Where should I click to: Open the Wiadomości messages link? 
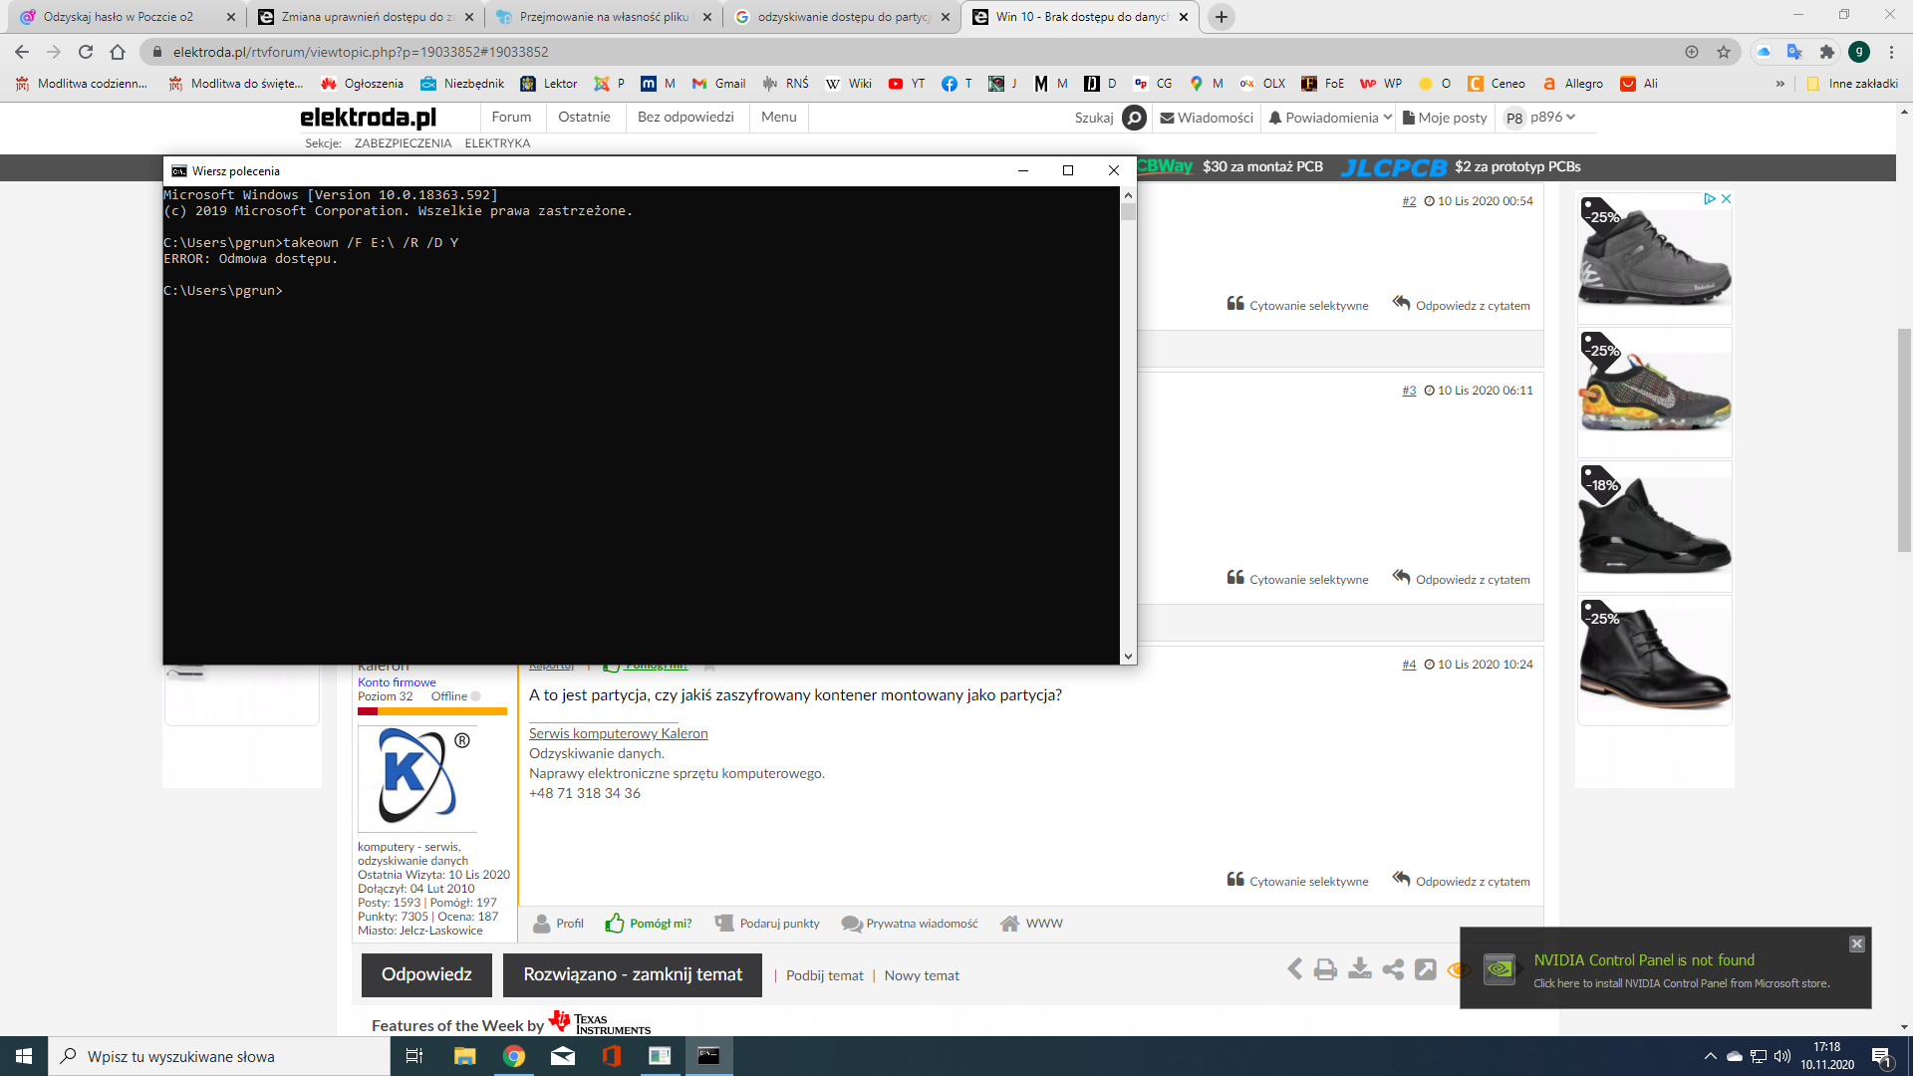(x=1207, y=118)
